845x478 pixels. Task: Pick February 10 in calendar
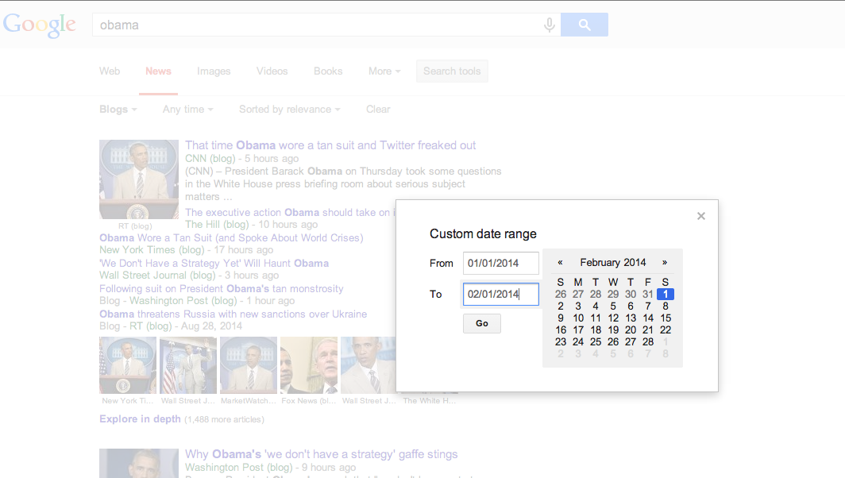coord(578,318)
